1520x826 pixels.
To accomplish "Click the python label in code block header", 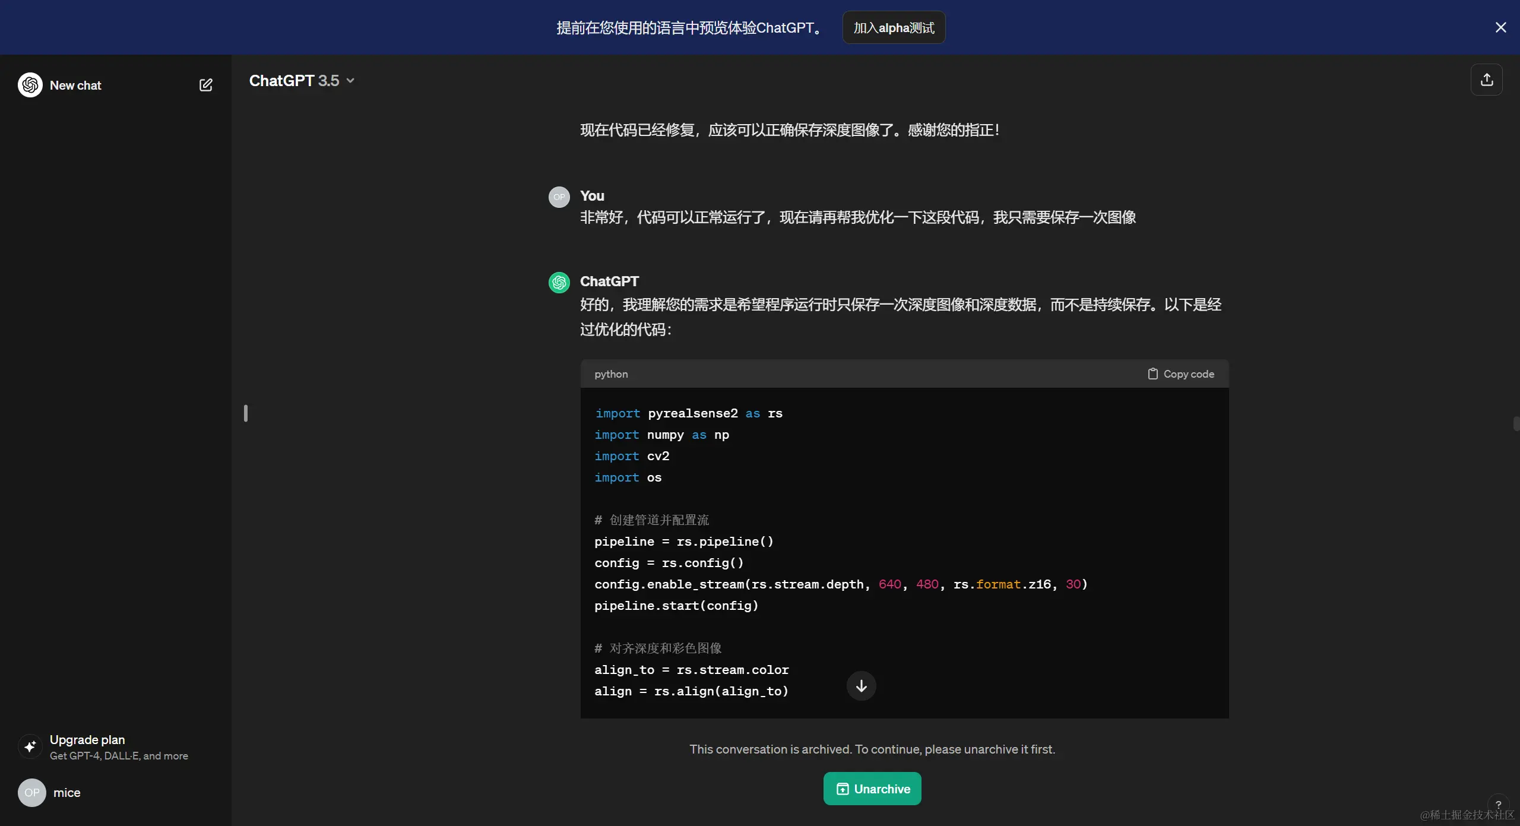I will coord(611,374).
